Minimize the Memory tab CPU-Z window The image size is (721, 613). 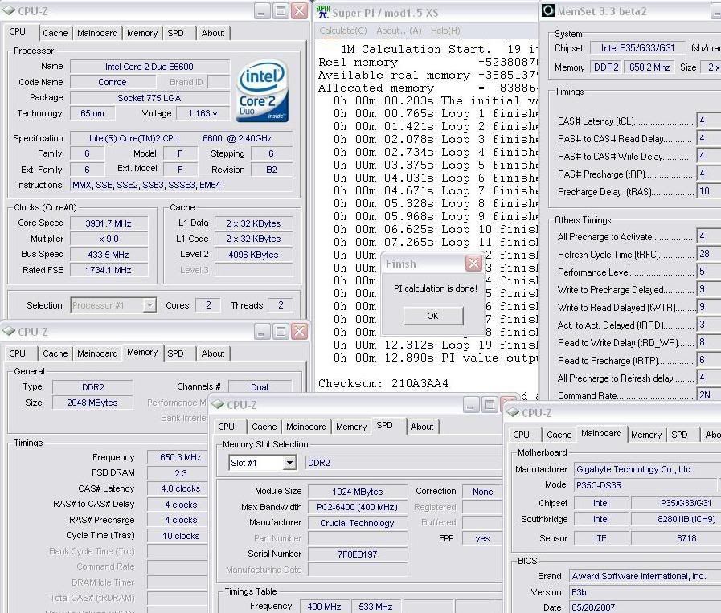coord(261,331)
